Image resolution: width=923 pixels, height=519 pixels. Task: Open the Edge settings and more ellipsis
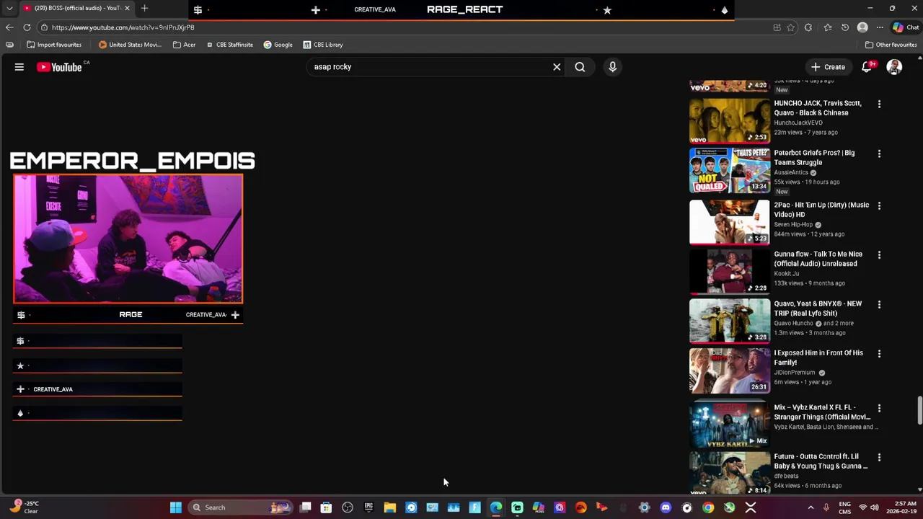tap(880, 27)
